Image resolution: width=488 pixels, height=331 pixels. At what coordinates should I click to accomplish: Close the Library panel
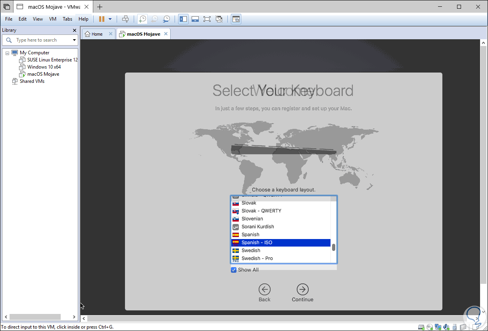click(x=74, y=30)
